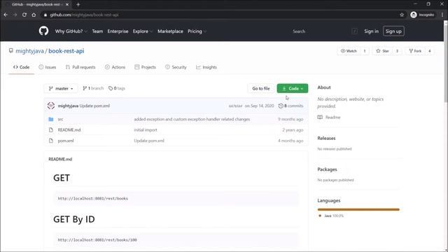Open the README.md file name link
The height and width of the screenshot is (252, 448).
69,129
